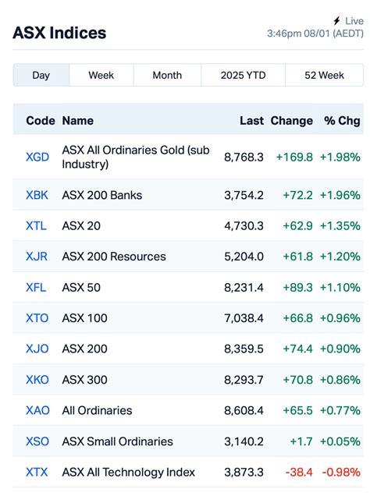Click the +0.77% percent change
This screenshot has height=496, width=370.
[340, 410]
